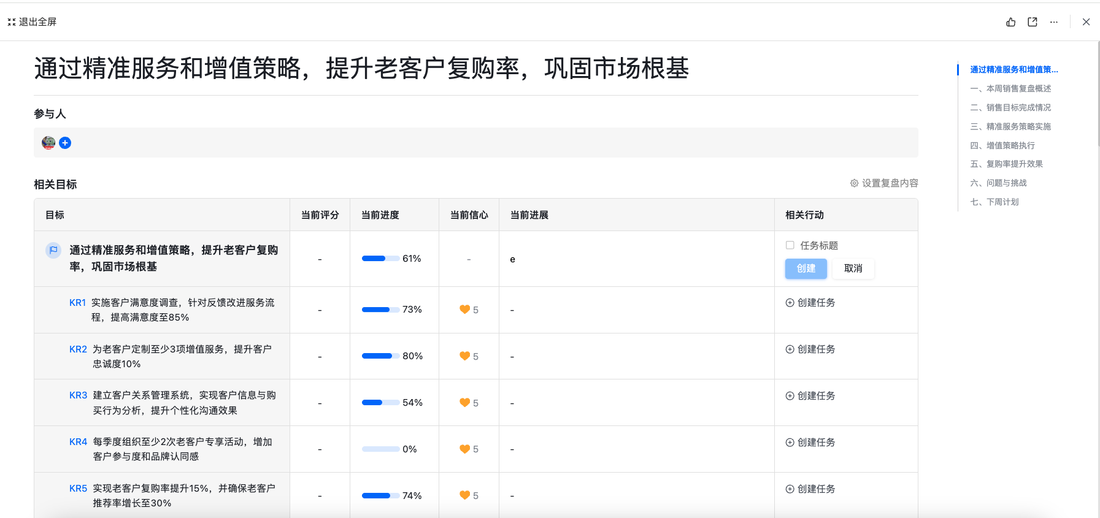Click the 创建 button

coord(806,269)
